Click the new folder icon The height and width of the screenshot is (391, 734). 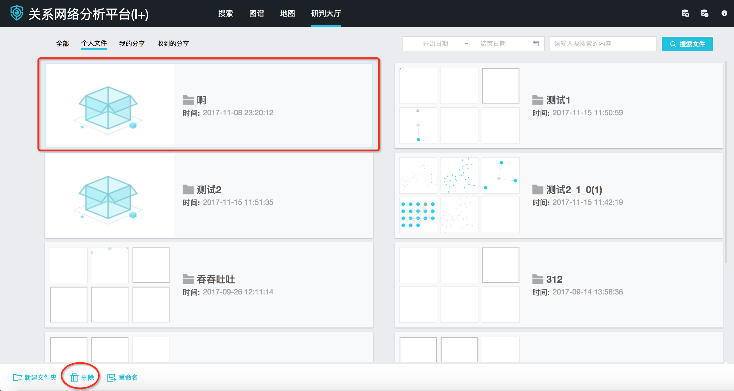(17, 377)
